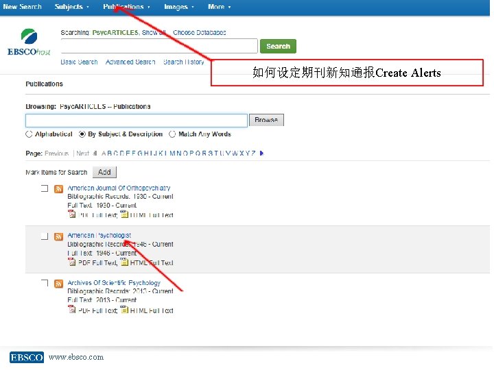Image resolution: width=494 pixels, height=370 pixels.
Task: Click the EBSCO footer logo
Action: click(27, 358)
